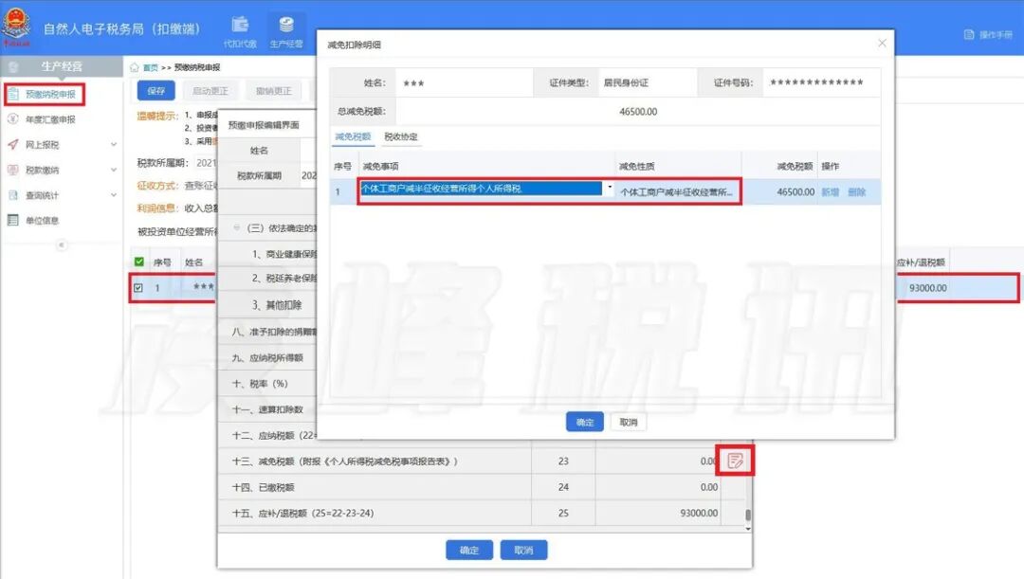Click the 首页 breadcrumb link

coord(150,67)
